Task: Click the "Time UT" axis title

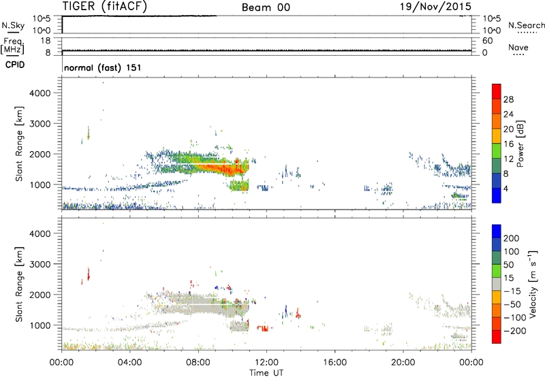Action: point(266,373)
